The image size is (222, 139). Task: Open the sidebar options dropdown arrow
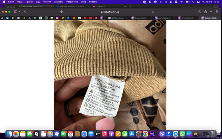[20, 12]
